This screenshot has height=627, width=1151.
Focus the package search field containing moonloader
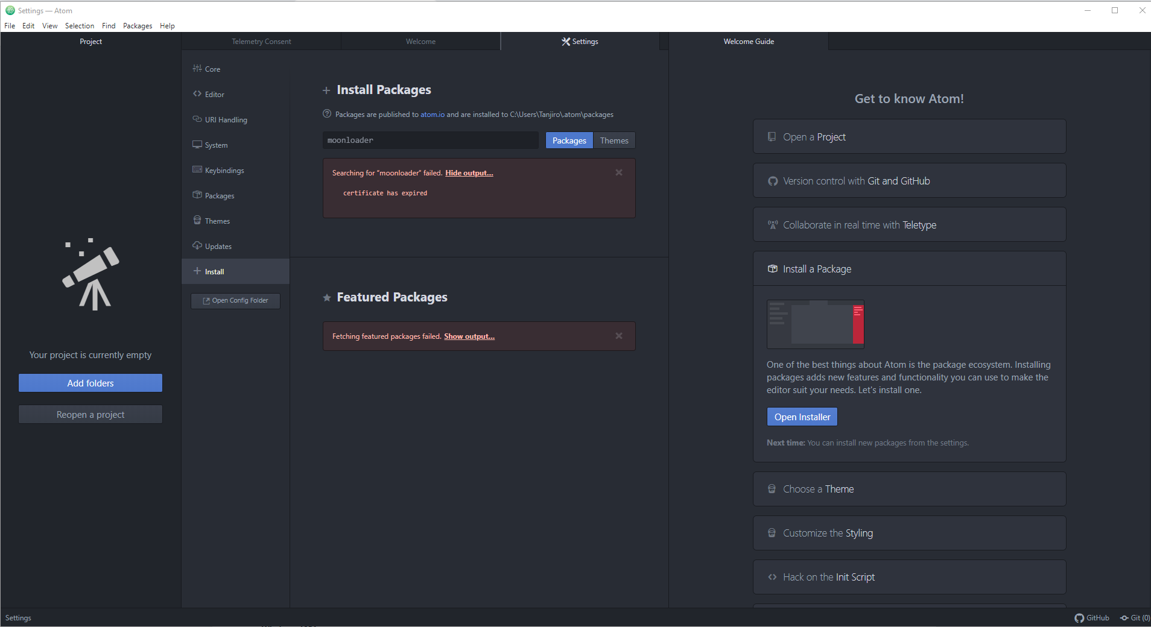pyautogui.click(x=431, y=140)
